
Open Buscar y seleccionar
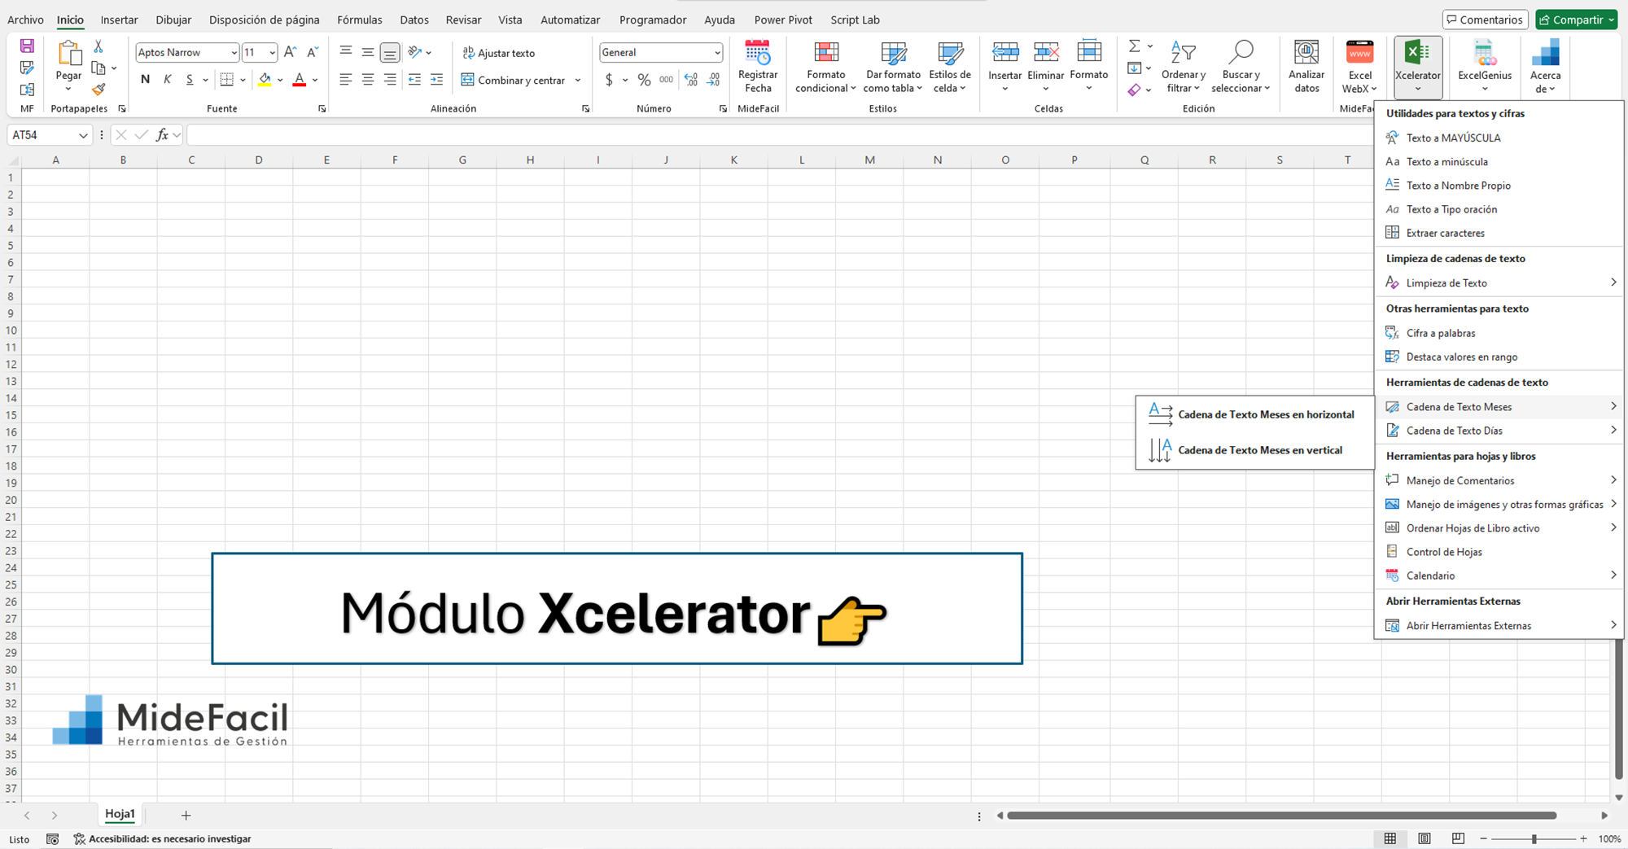coord(1241,67)
